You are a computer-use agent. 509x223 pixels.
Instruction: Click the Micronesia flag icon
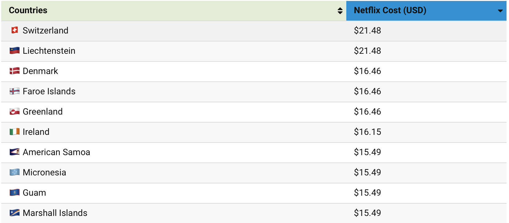pyautogui.click(x=14, y=172)
